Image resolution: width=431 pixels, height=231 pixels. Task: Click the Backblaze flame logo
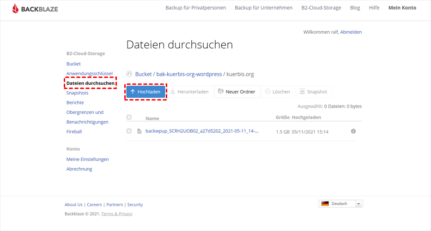point(16,8)
